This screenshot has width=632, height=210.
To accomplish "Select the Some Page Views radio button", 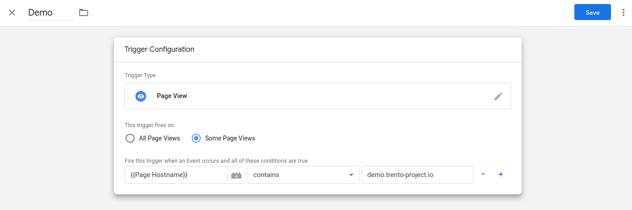I will click(196, 138).
